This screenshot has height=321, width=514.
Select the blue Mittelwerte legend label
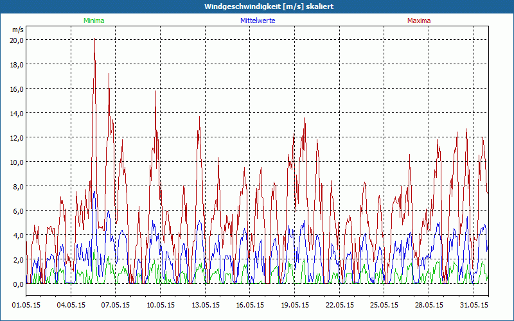point(257,21)
